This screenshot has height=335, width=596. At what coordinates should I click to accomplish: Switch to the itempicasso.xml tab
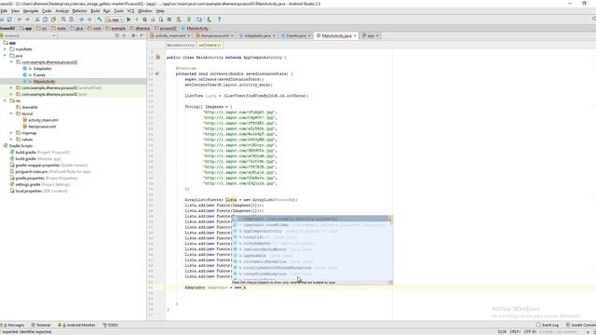pos(215,35)
